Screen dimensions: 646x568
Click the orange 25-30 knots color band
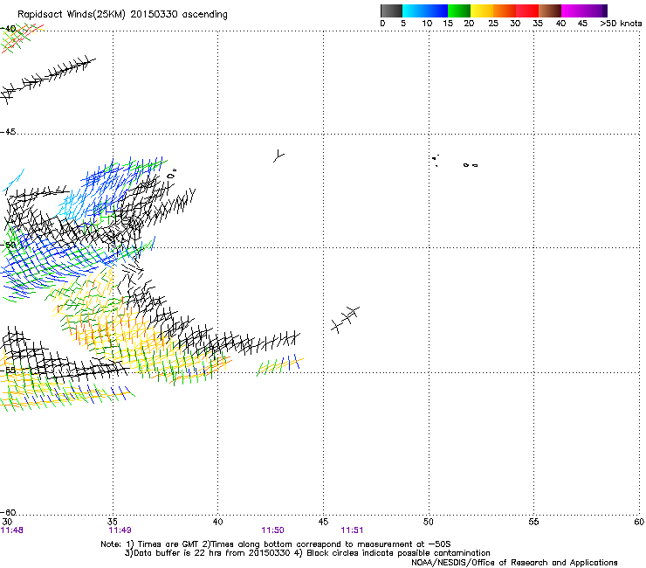(x=505, y=10)
